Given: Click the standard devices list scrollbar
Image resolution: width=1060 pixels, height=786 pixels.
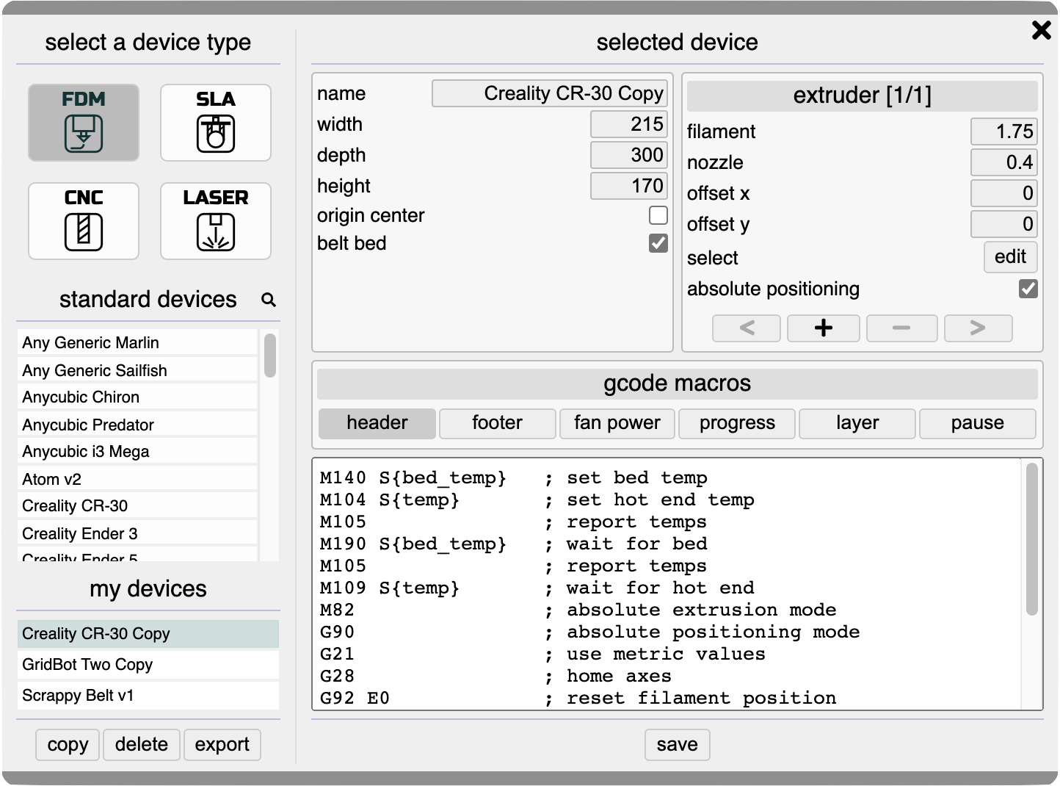Looking at the screenshot, I should pos(270,356).
